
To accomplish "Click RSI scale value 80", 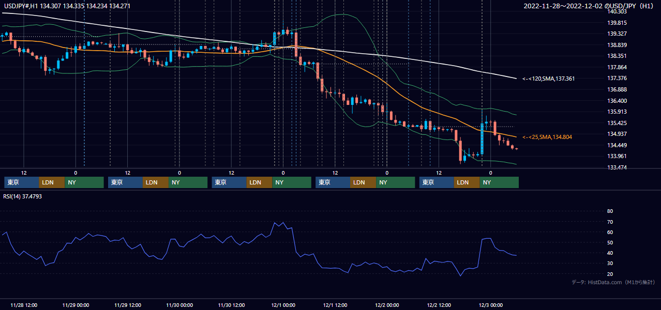I will (610, 211).
